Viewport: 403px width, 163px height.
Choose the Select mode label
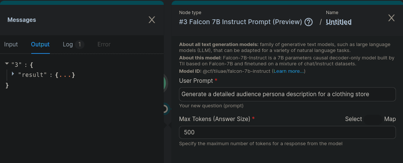(353, 119)
